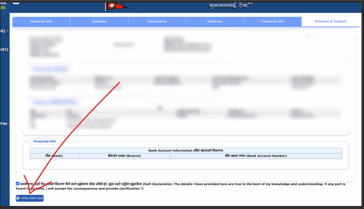
Task: Click the Financial Info section legend
Action: tap(44, 141)
